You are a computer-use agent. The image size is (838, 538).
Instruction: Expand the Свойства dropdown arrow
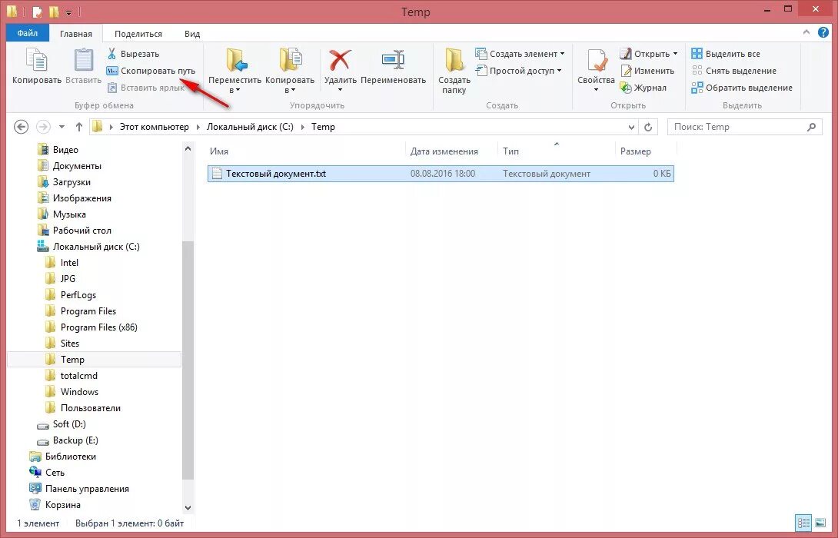pos(596,89)
